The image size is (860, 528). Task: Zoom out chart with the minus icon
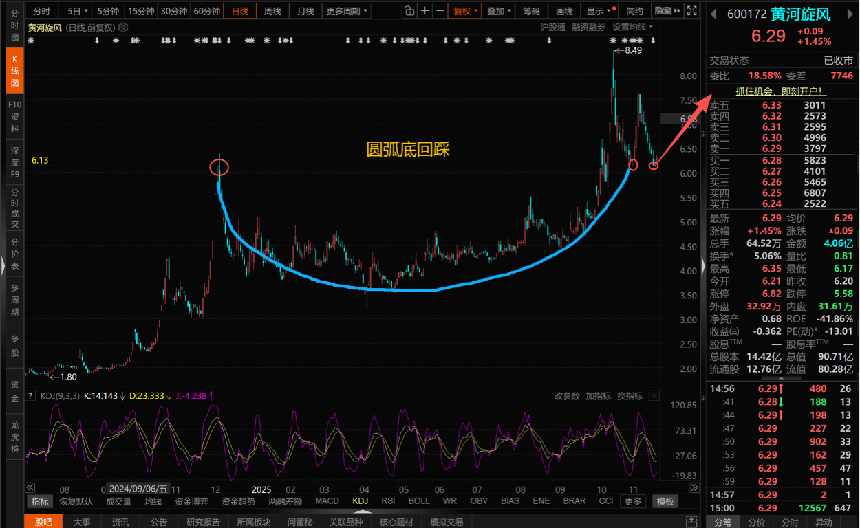click(440, 11)
